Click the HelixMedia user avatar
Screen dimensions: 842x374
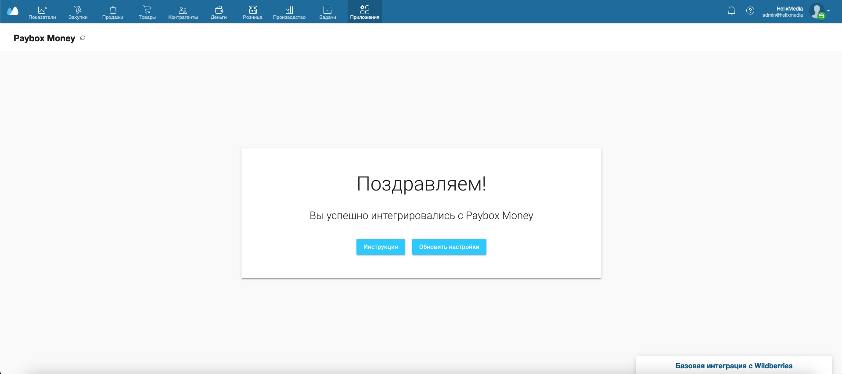[x=817, y=11]
